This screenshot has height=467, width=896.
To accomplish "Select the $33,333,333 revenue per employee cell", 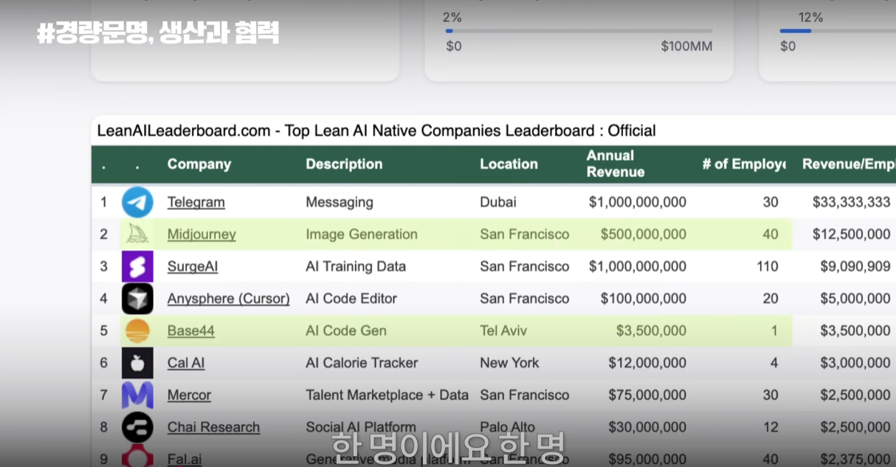I will click(x=851, y=202).
